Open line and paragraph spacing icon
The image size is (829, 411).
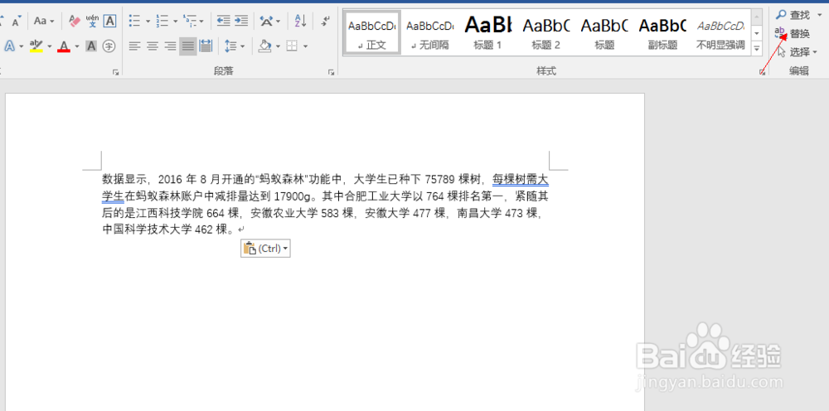(230, 46)
